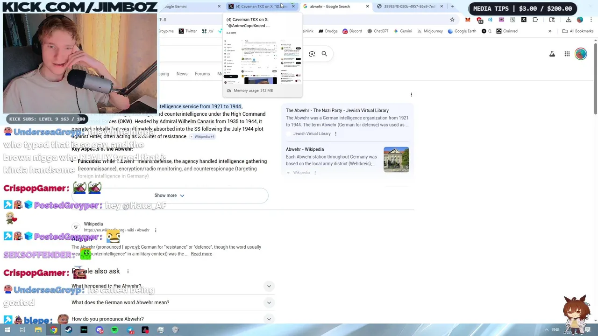Screen dimensions: 598x336
Task: Open the MetaMask fox extension
Action: pyautogui.click(x=468, y=20)
